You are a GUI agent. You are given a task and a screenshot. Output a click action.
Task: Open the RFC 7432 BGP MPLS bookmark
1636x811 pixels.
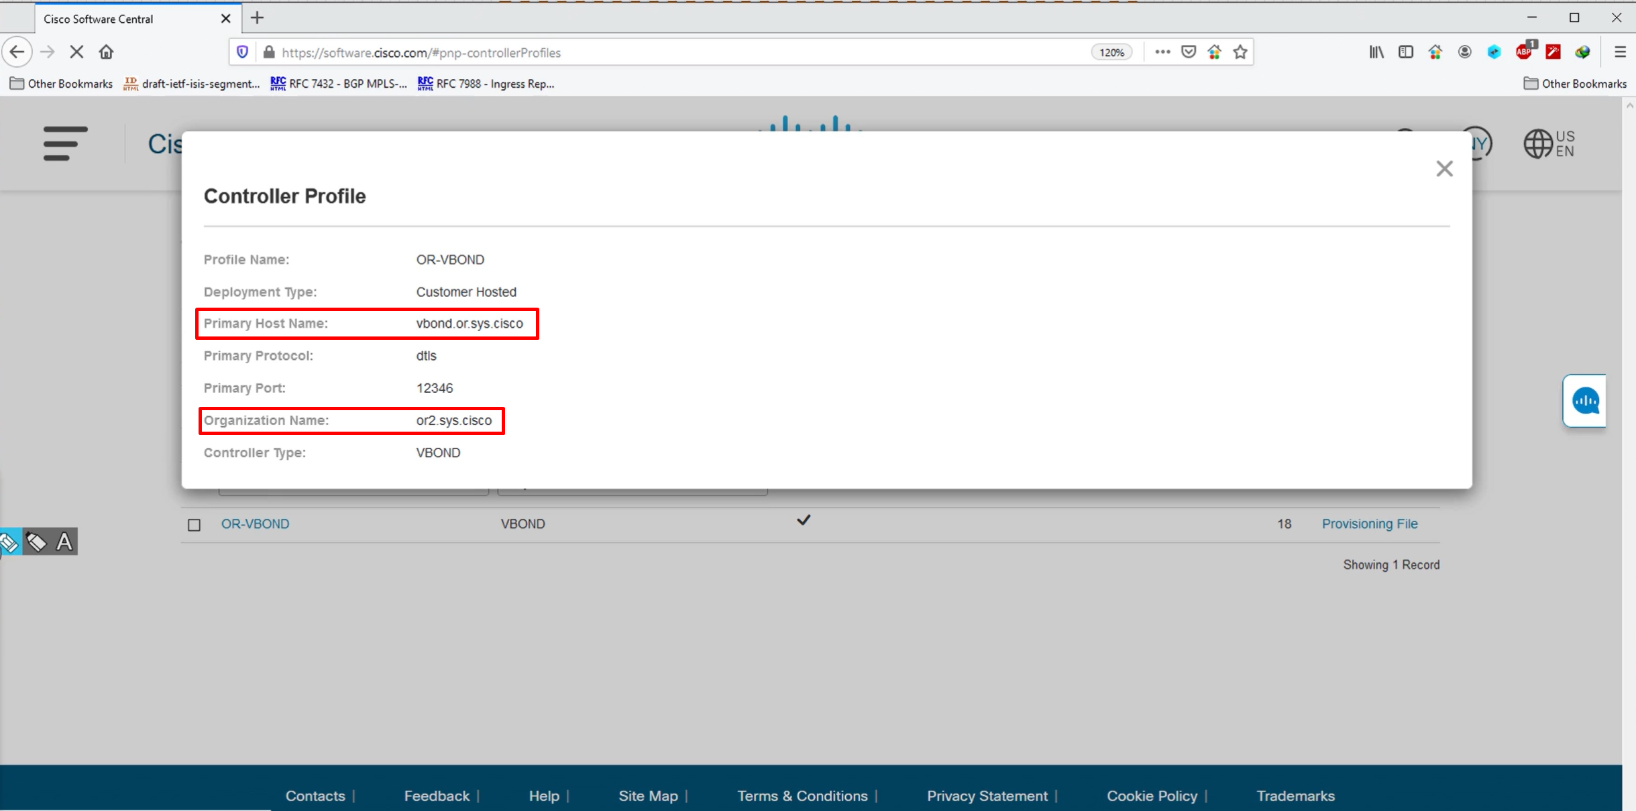(x=339, y=84)
